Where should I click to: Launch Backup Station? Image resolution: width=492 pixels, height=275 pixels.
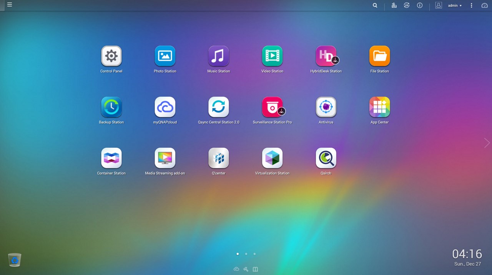tap(111, 107)
